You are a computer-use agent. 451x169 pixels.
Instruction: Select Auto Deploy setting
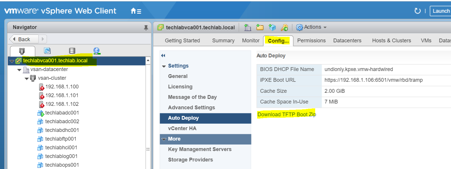[x=205, y=118]
